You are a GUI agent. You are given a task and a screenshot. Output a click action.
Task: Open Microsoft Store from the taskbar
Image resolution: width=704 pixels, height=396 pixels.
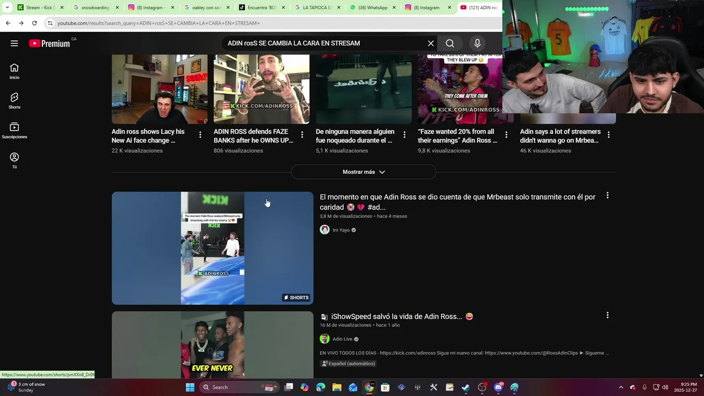(385, 387)
